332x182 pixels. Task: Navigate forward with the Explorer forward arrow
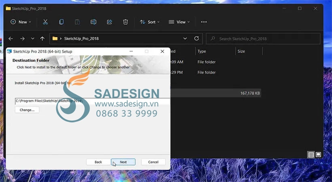point(22,38)
